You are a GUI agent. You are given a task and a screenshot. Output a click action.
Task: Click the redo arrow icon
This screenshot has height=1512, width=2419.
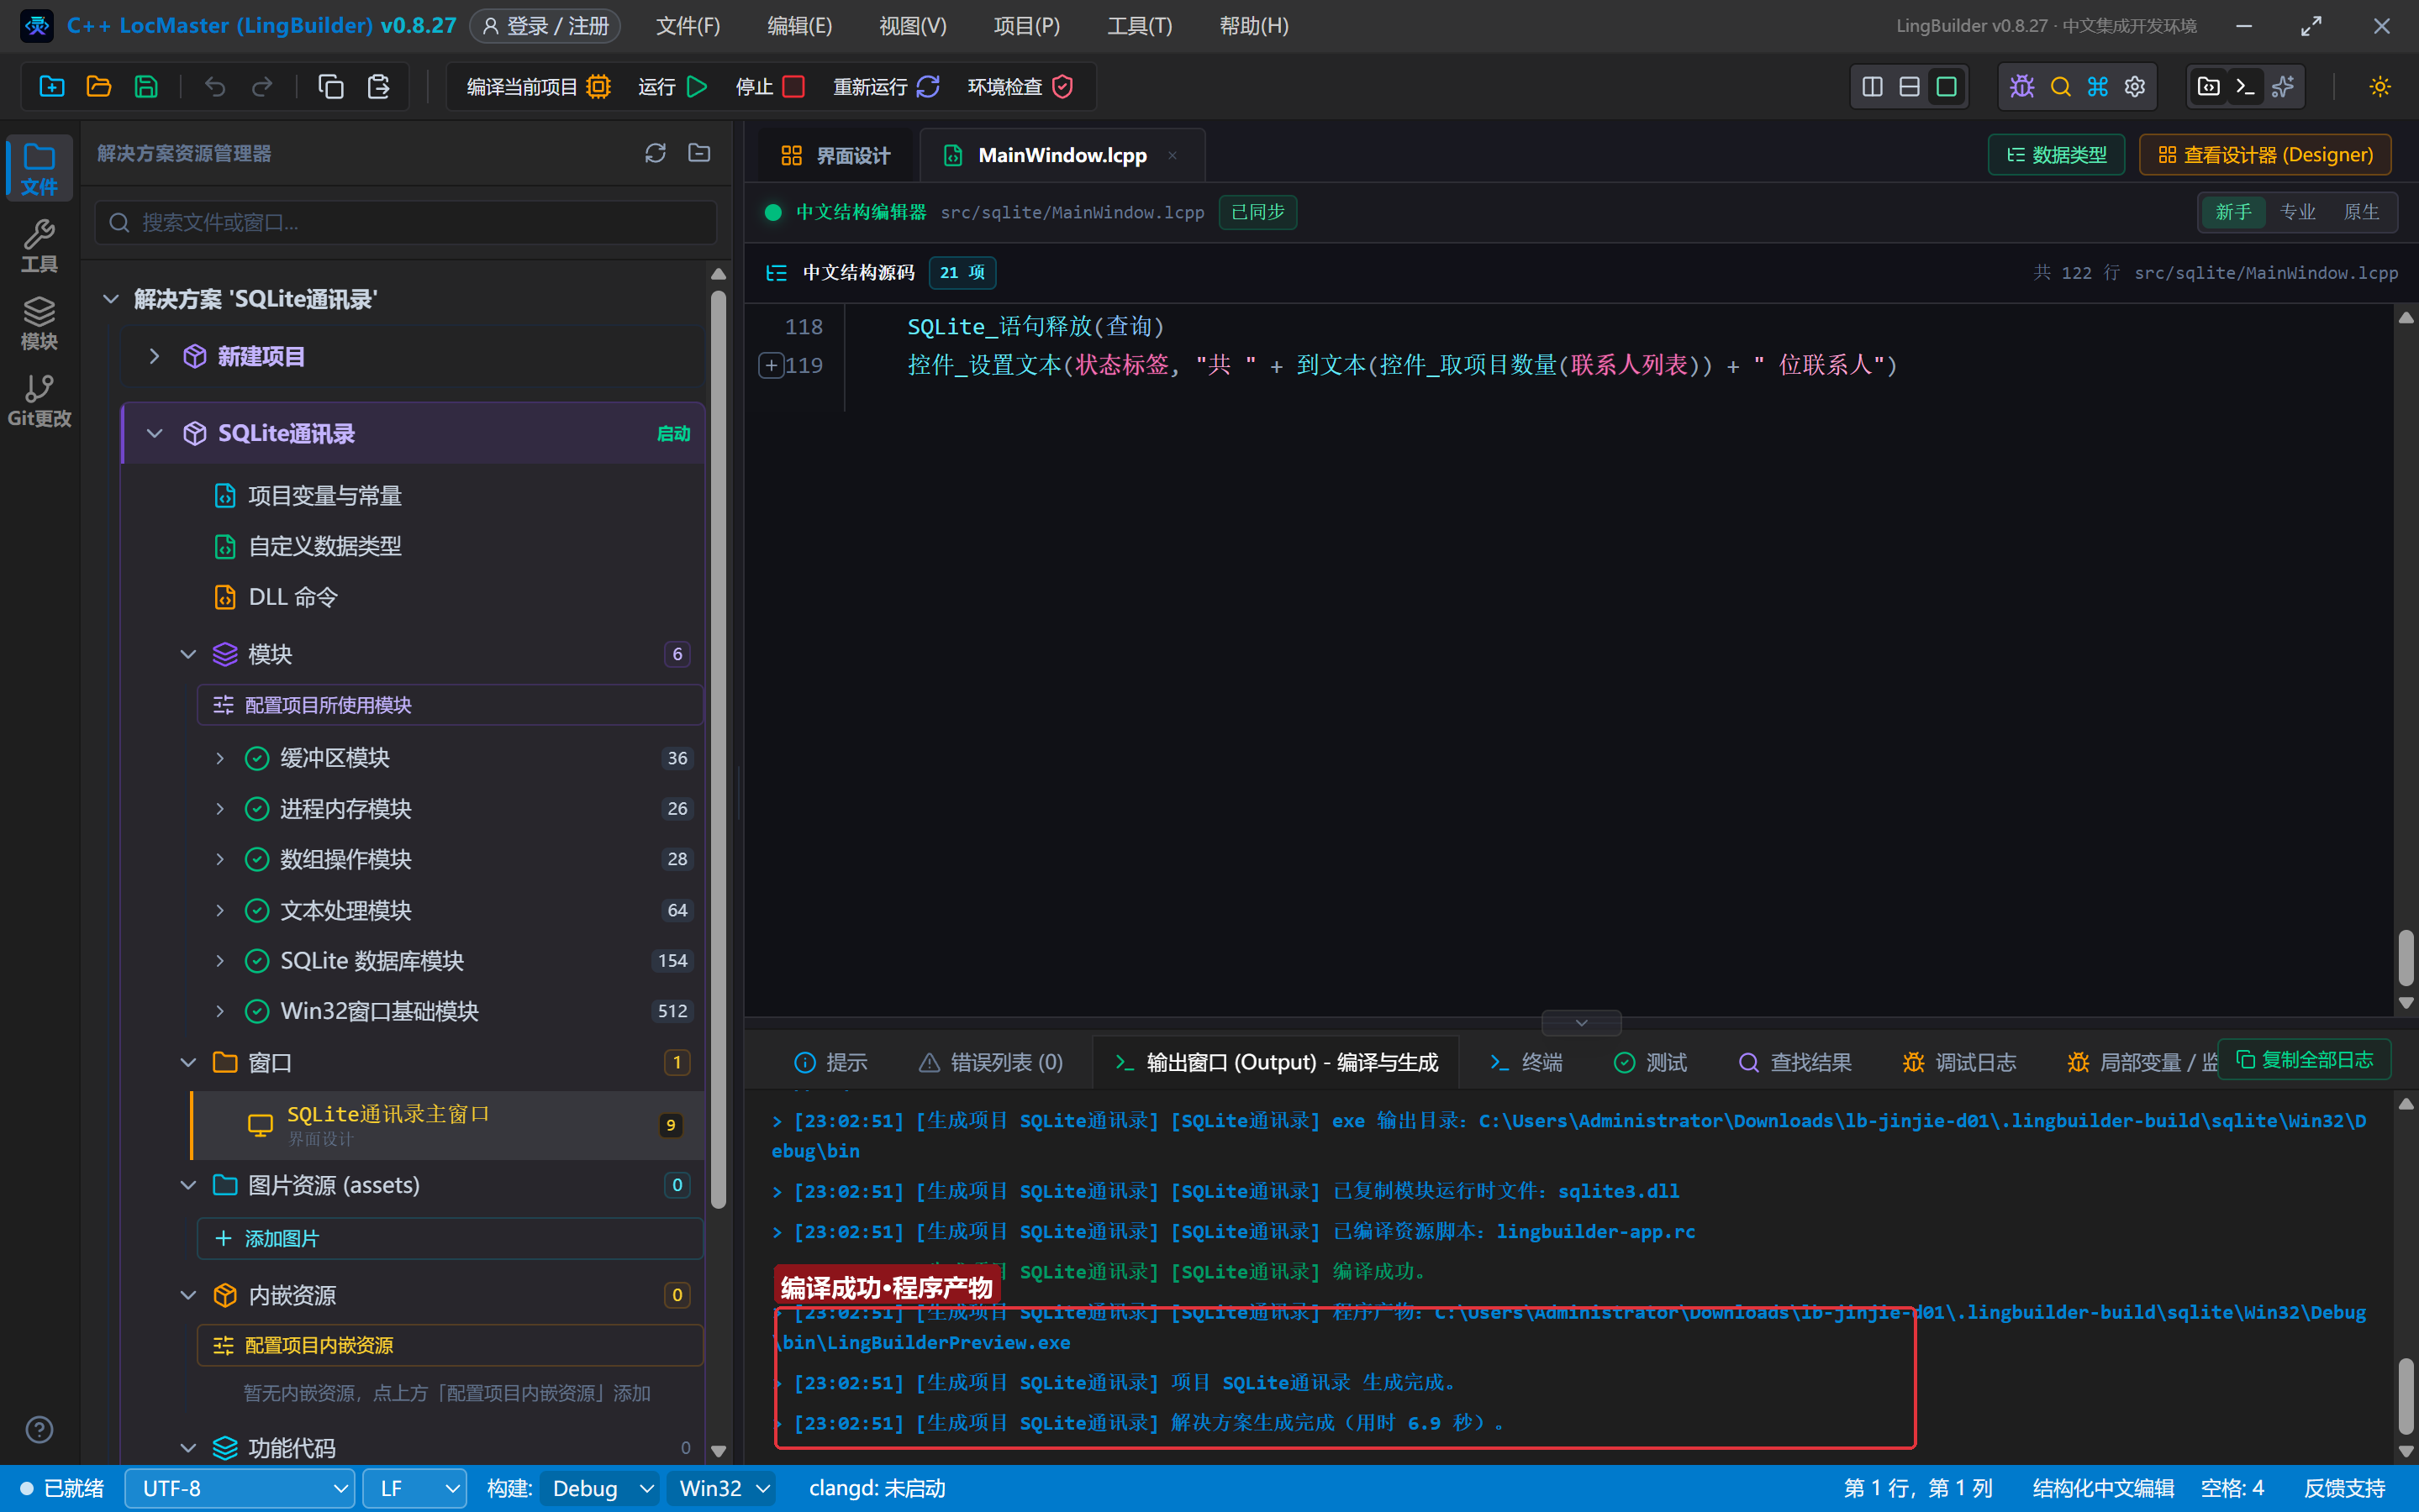262,87
